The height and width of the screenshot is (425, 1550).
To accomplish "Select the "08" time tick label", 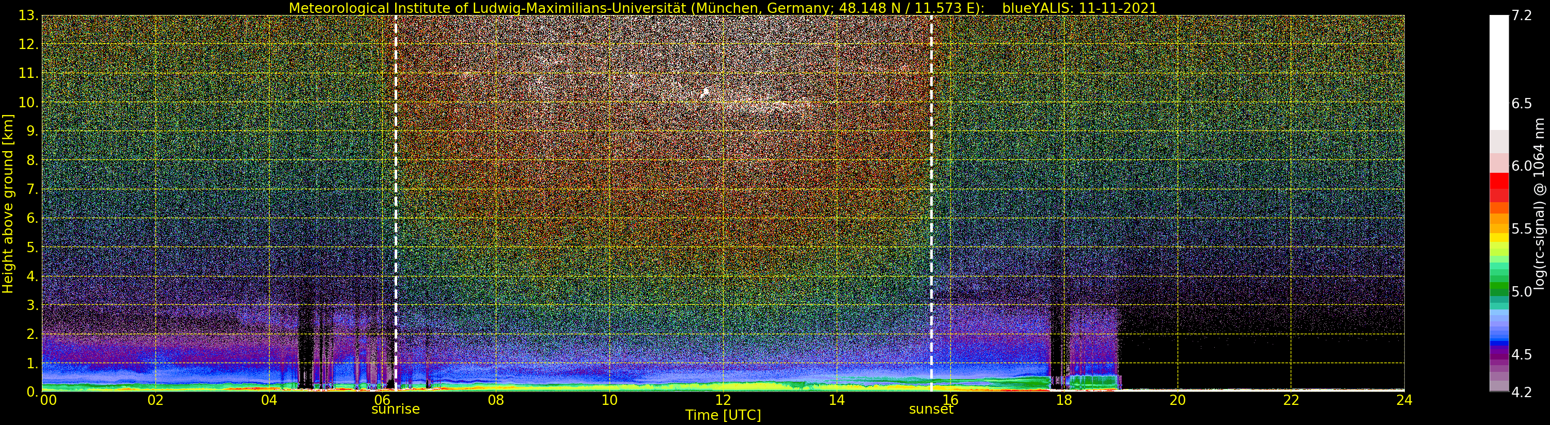I will 496,400.
